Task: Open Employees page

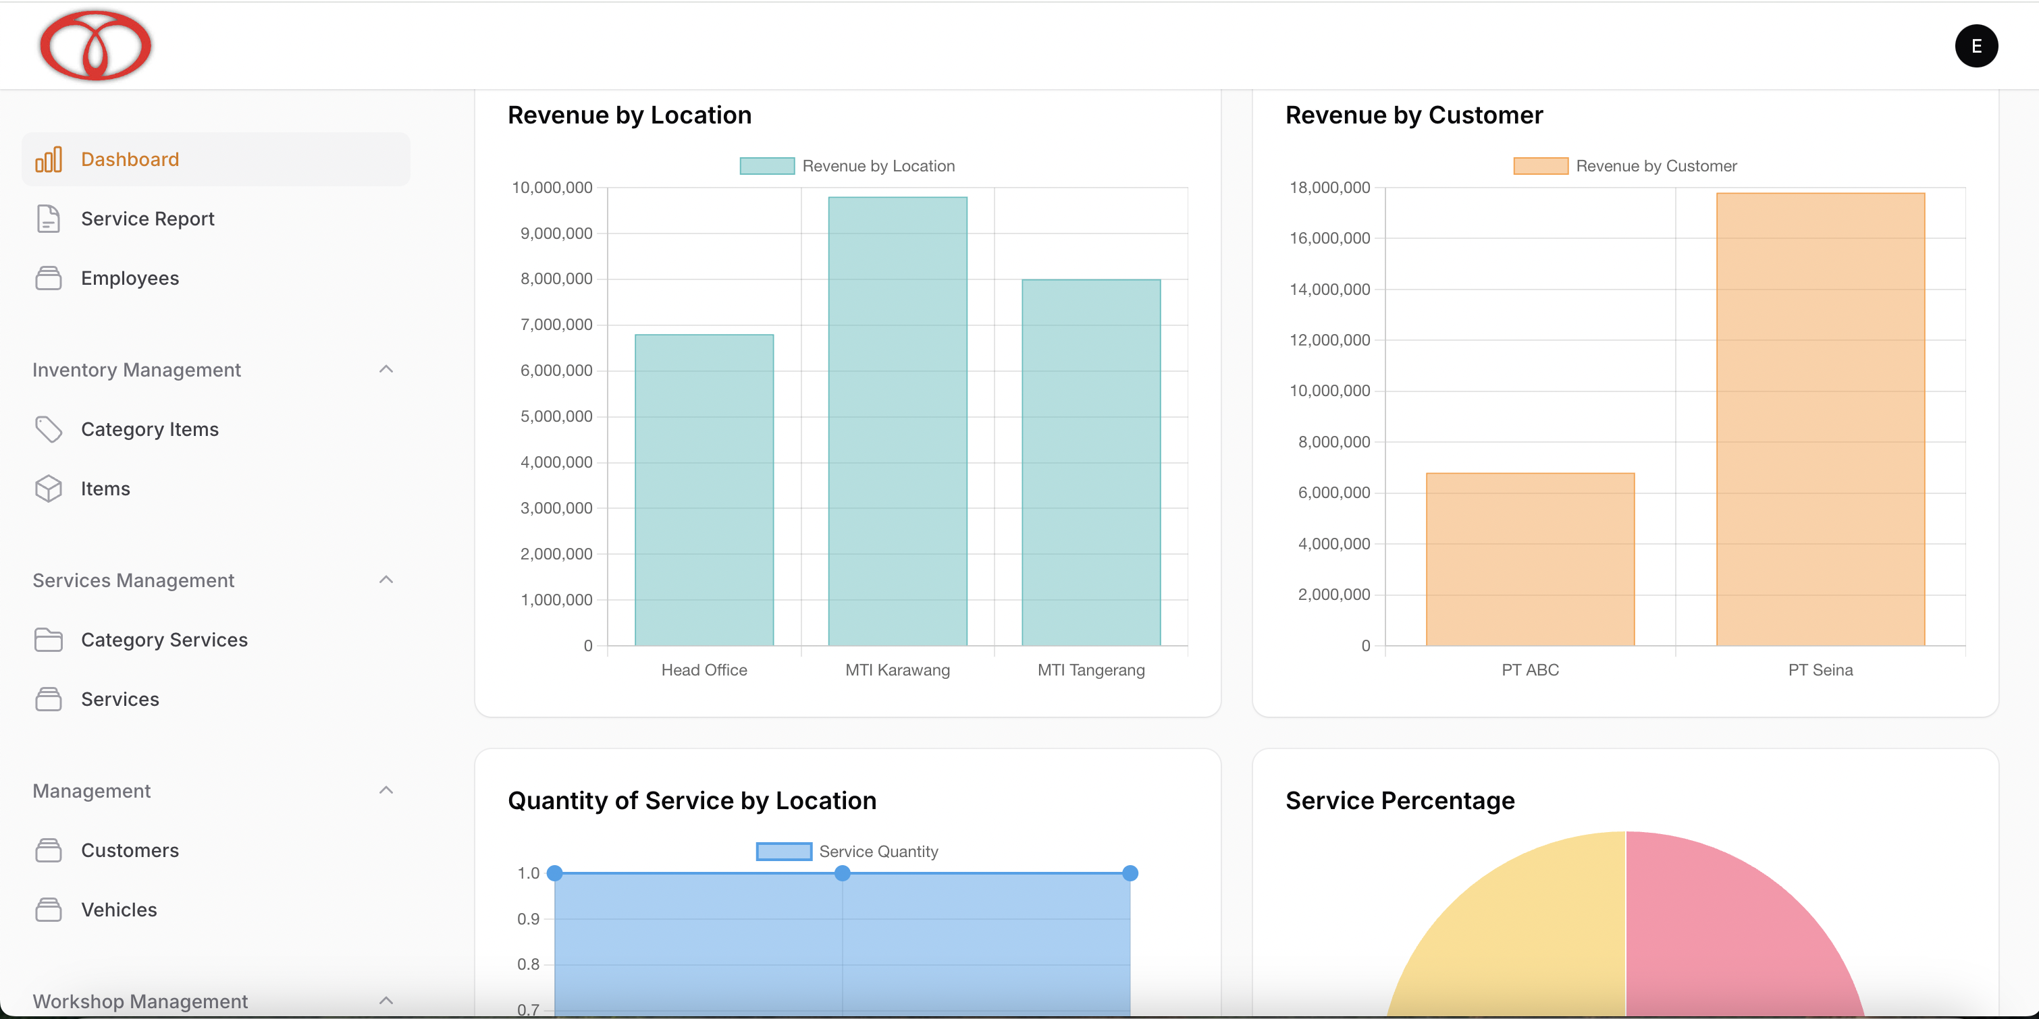Action: tap(216, 277)
